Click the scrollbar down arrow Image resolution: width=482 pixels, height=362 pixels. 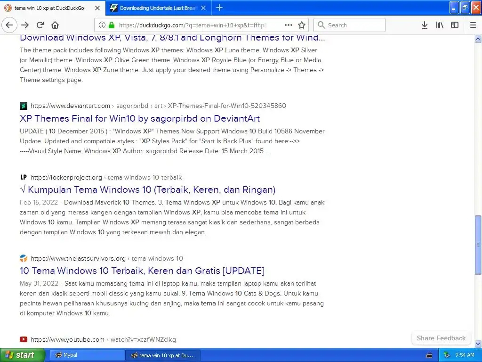click(x=478, y=344)
